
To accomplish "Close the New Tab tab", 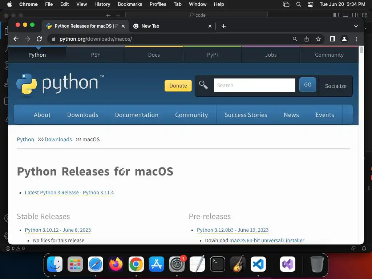I will pos(210,26).
